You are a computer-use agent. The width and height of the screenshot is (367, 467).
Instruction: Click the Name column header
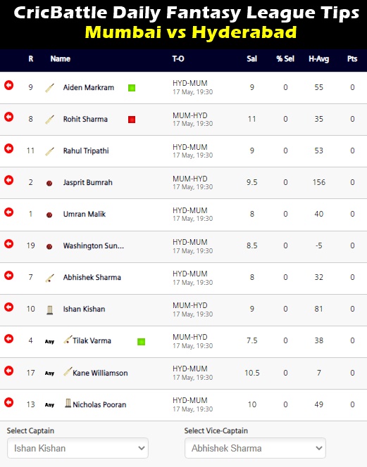pyautogui.click(x=61, y=58)
